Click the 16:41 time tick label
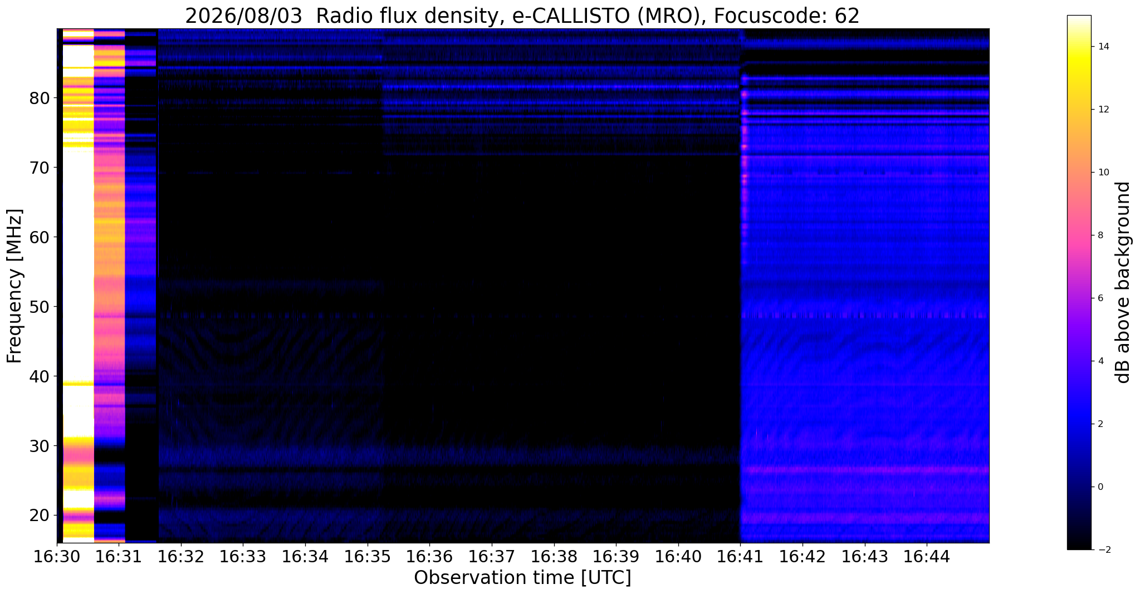Image resolution: width=1140 pixels, height=594 pixels. pyautogui.click(x=740, y=557)
